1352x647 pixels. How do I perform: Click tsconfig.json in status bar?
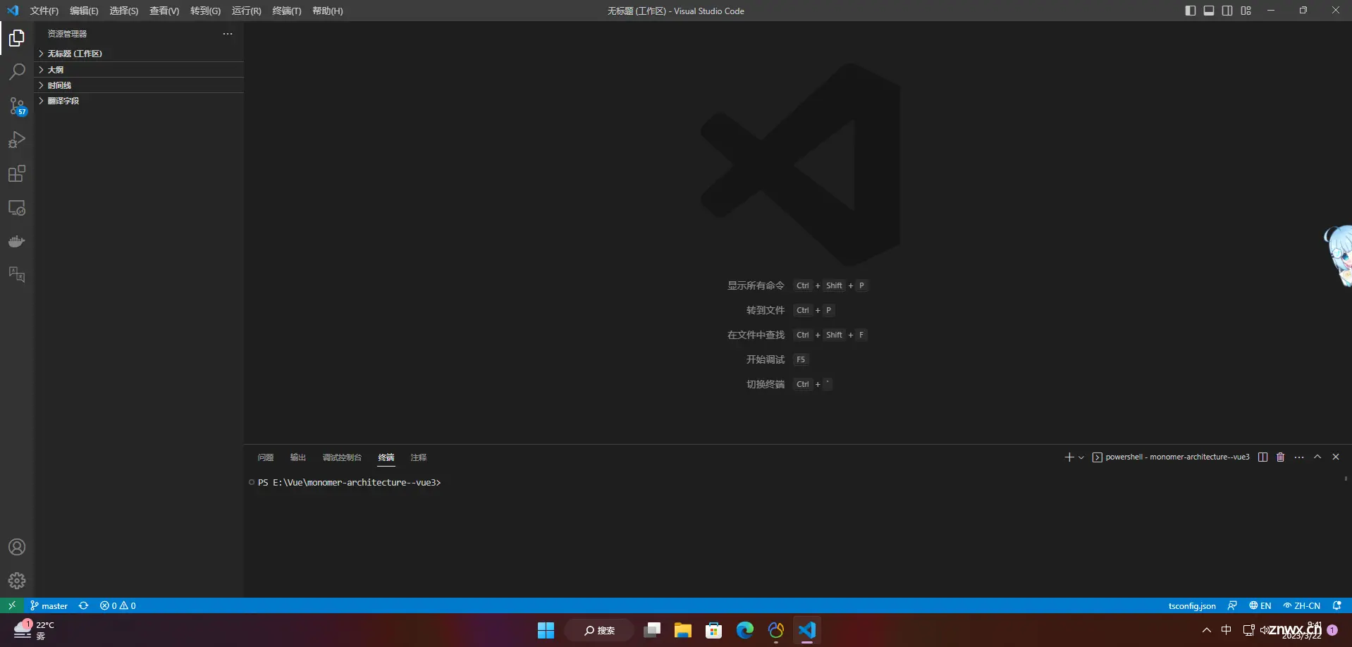pyautogui.click(x=1192, y=605)
